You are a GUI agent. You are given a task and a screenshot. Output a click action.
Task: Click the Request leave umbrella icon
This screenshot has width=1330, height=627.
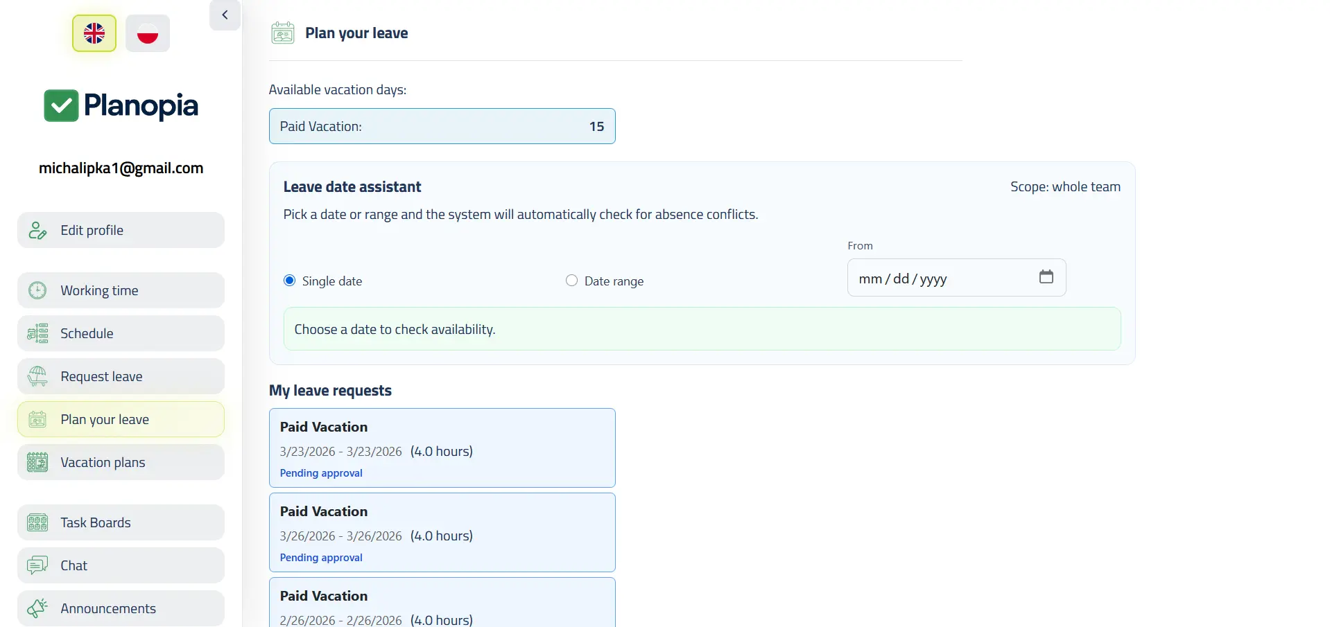click(x=37, y=377)
